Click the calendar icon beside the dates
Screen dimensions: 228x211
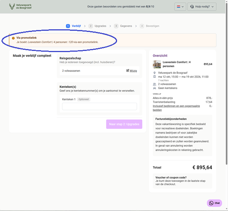click(x=154, y=77)
